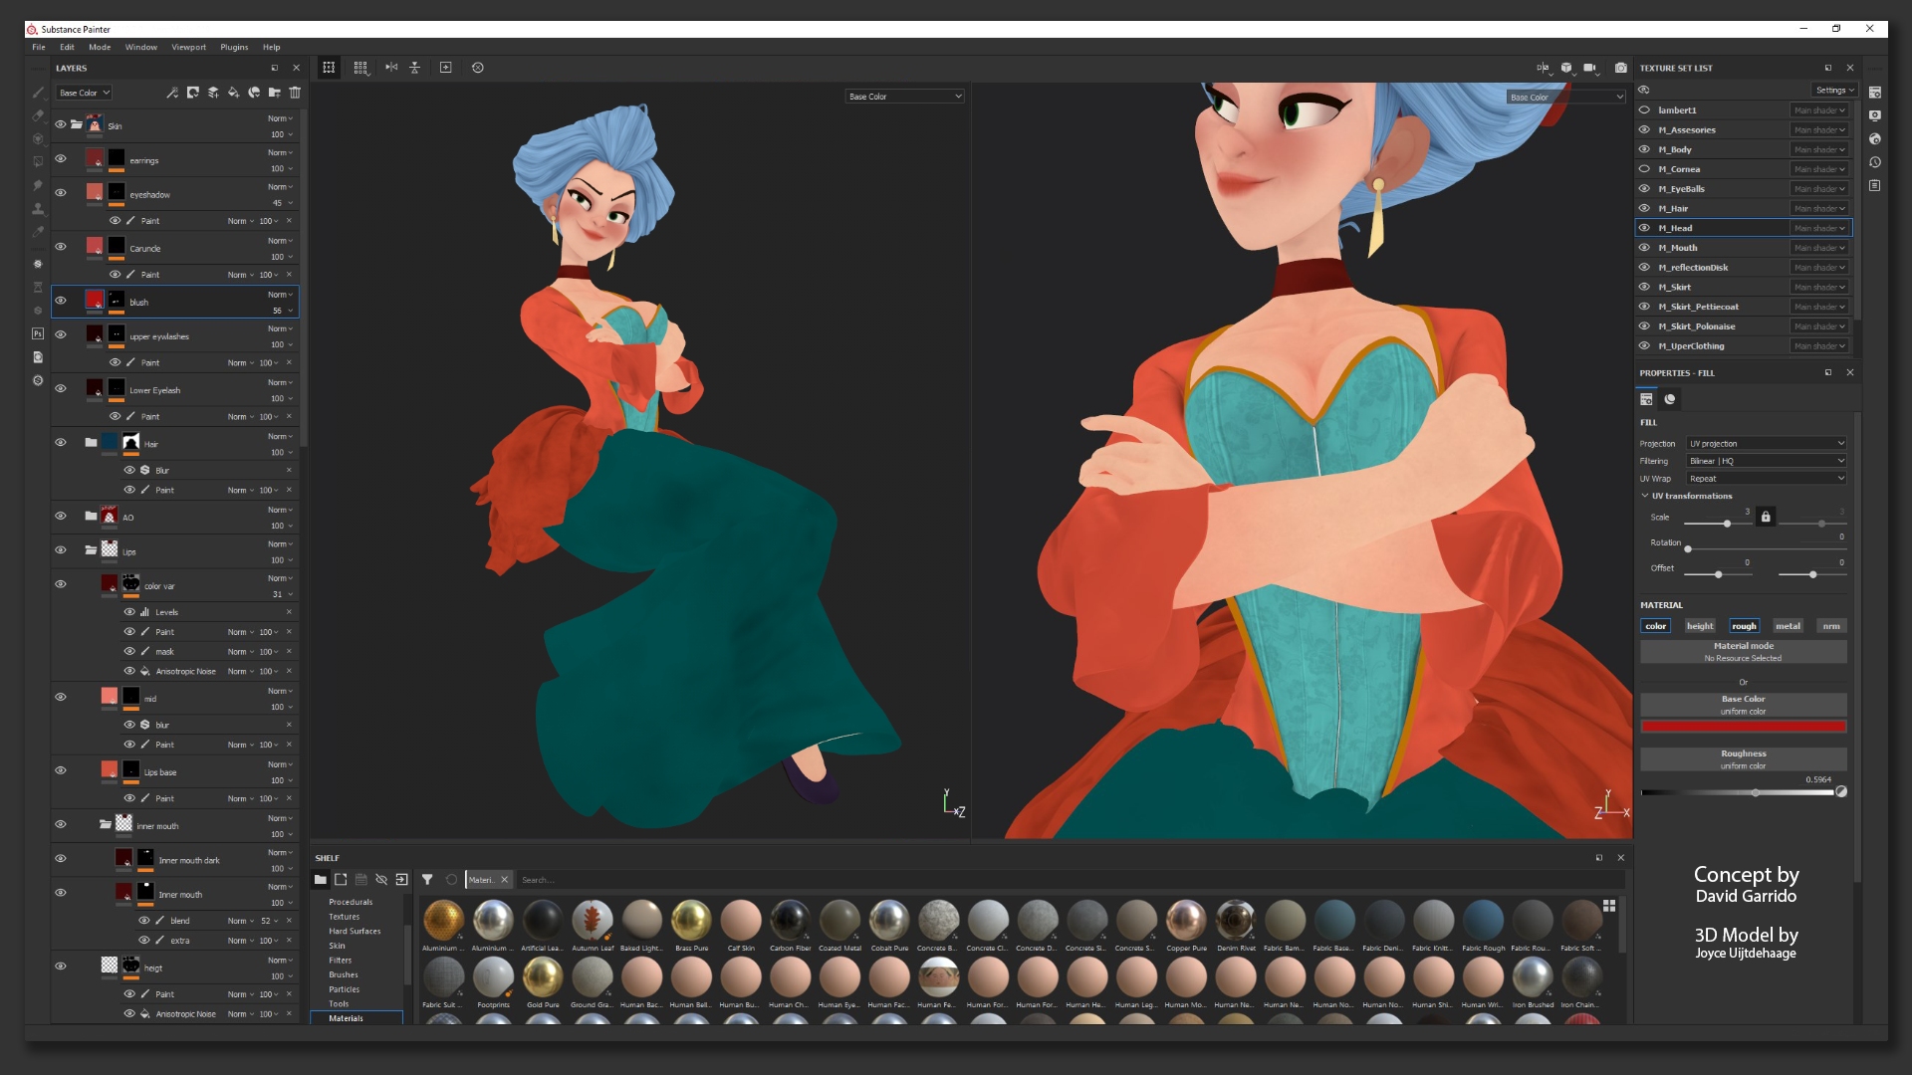1912x1075 pixels.
Task: Open left viewport Base Color dropdown
Action: (904, 97)
